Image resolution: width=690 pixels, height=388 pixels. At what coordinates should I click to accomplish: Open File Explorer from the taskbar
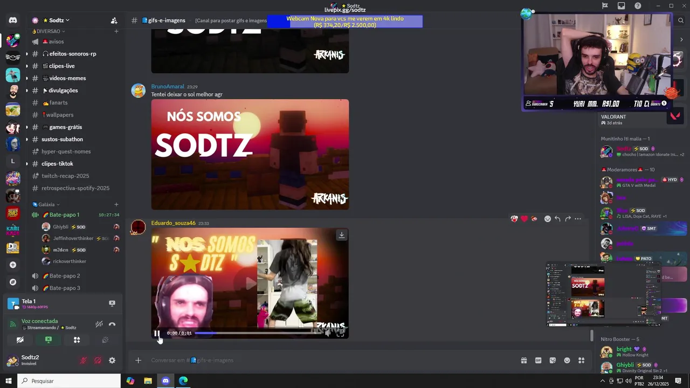tap(148, 381)
